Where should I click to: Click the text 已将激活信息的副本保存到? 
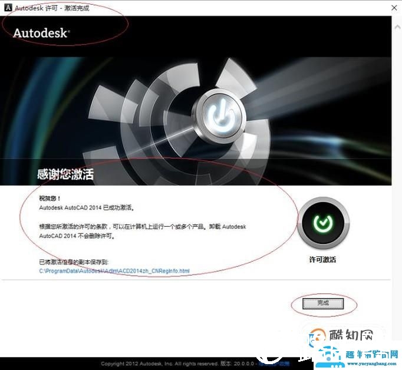pos(74,262)
